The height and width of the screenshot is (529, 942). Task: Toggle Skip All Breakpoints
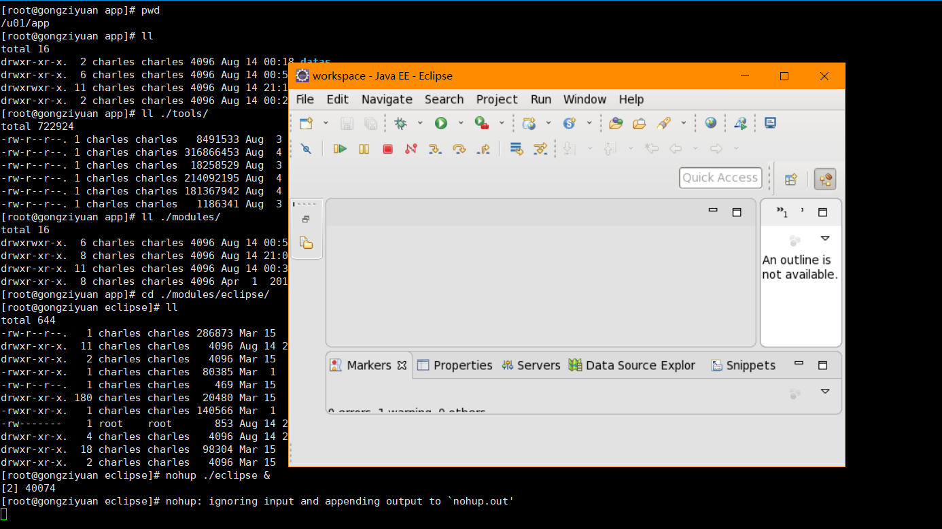click(x=306, y=148)
